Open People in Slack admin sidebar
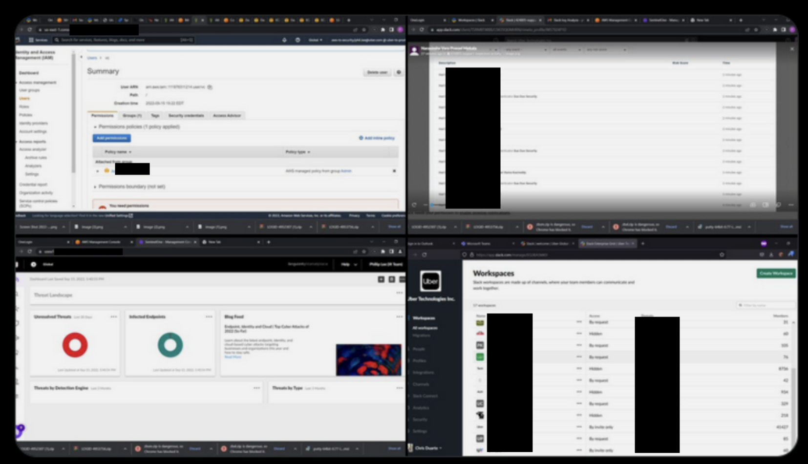Viewport: 808px width, 464px height. pyautogui.click(x=419, y=349)
